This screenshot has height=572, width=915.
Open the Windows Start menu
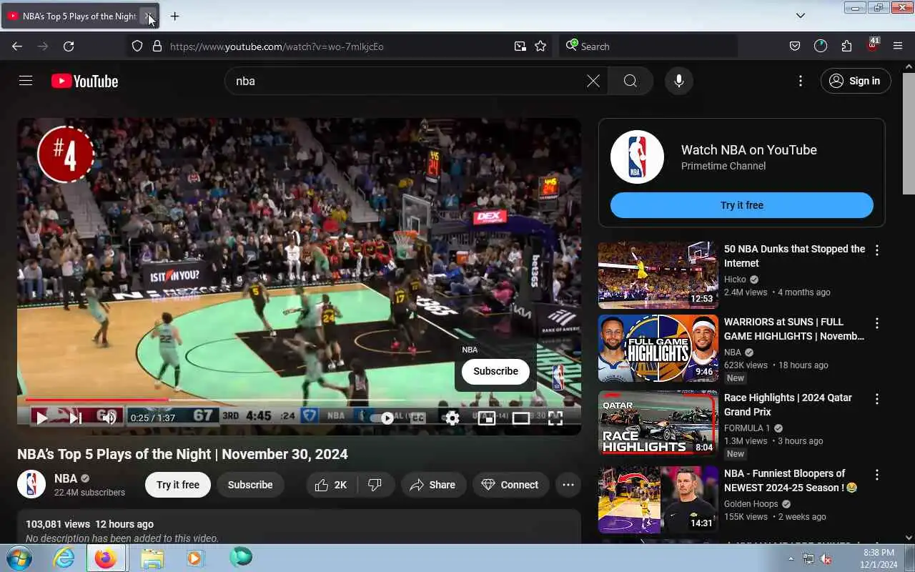coord(19,558)
